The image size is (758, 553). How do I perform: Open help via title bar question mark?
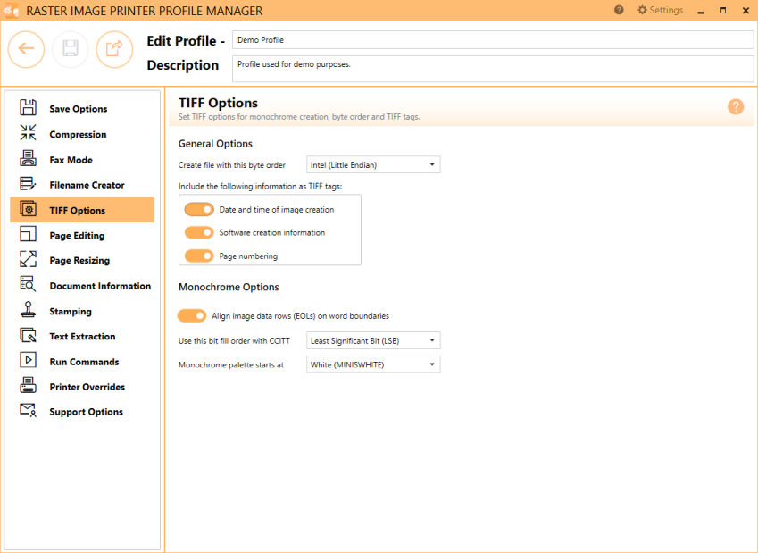(x=619, y=10)
